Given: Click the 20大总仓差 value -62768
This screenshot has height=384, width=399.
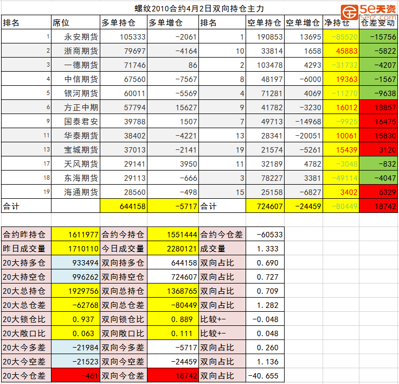Looking at the screenshot, I should [x=75, y=305].
